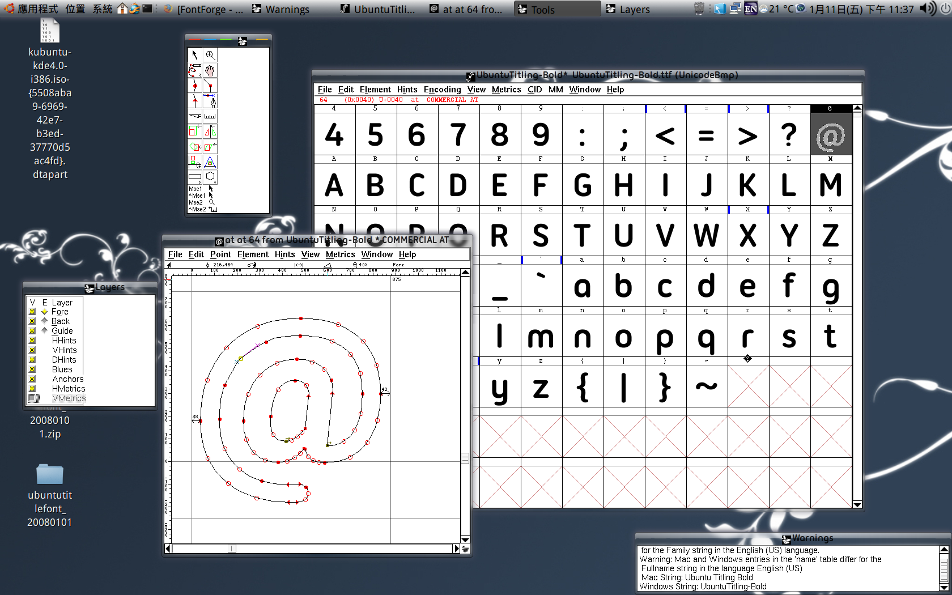Open MM menu in font view
952x595 pixels.
coord(556,90)
